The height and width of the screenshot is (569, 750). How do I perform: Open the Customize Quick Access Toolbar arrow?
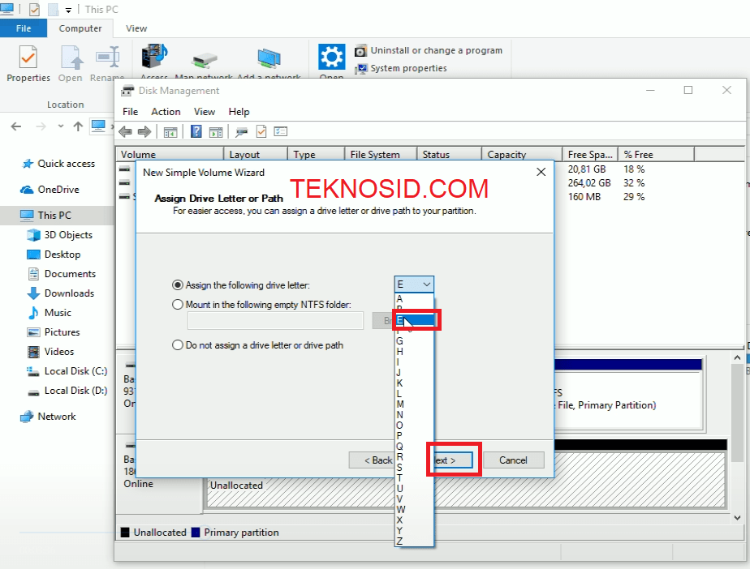(68, 10)
